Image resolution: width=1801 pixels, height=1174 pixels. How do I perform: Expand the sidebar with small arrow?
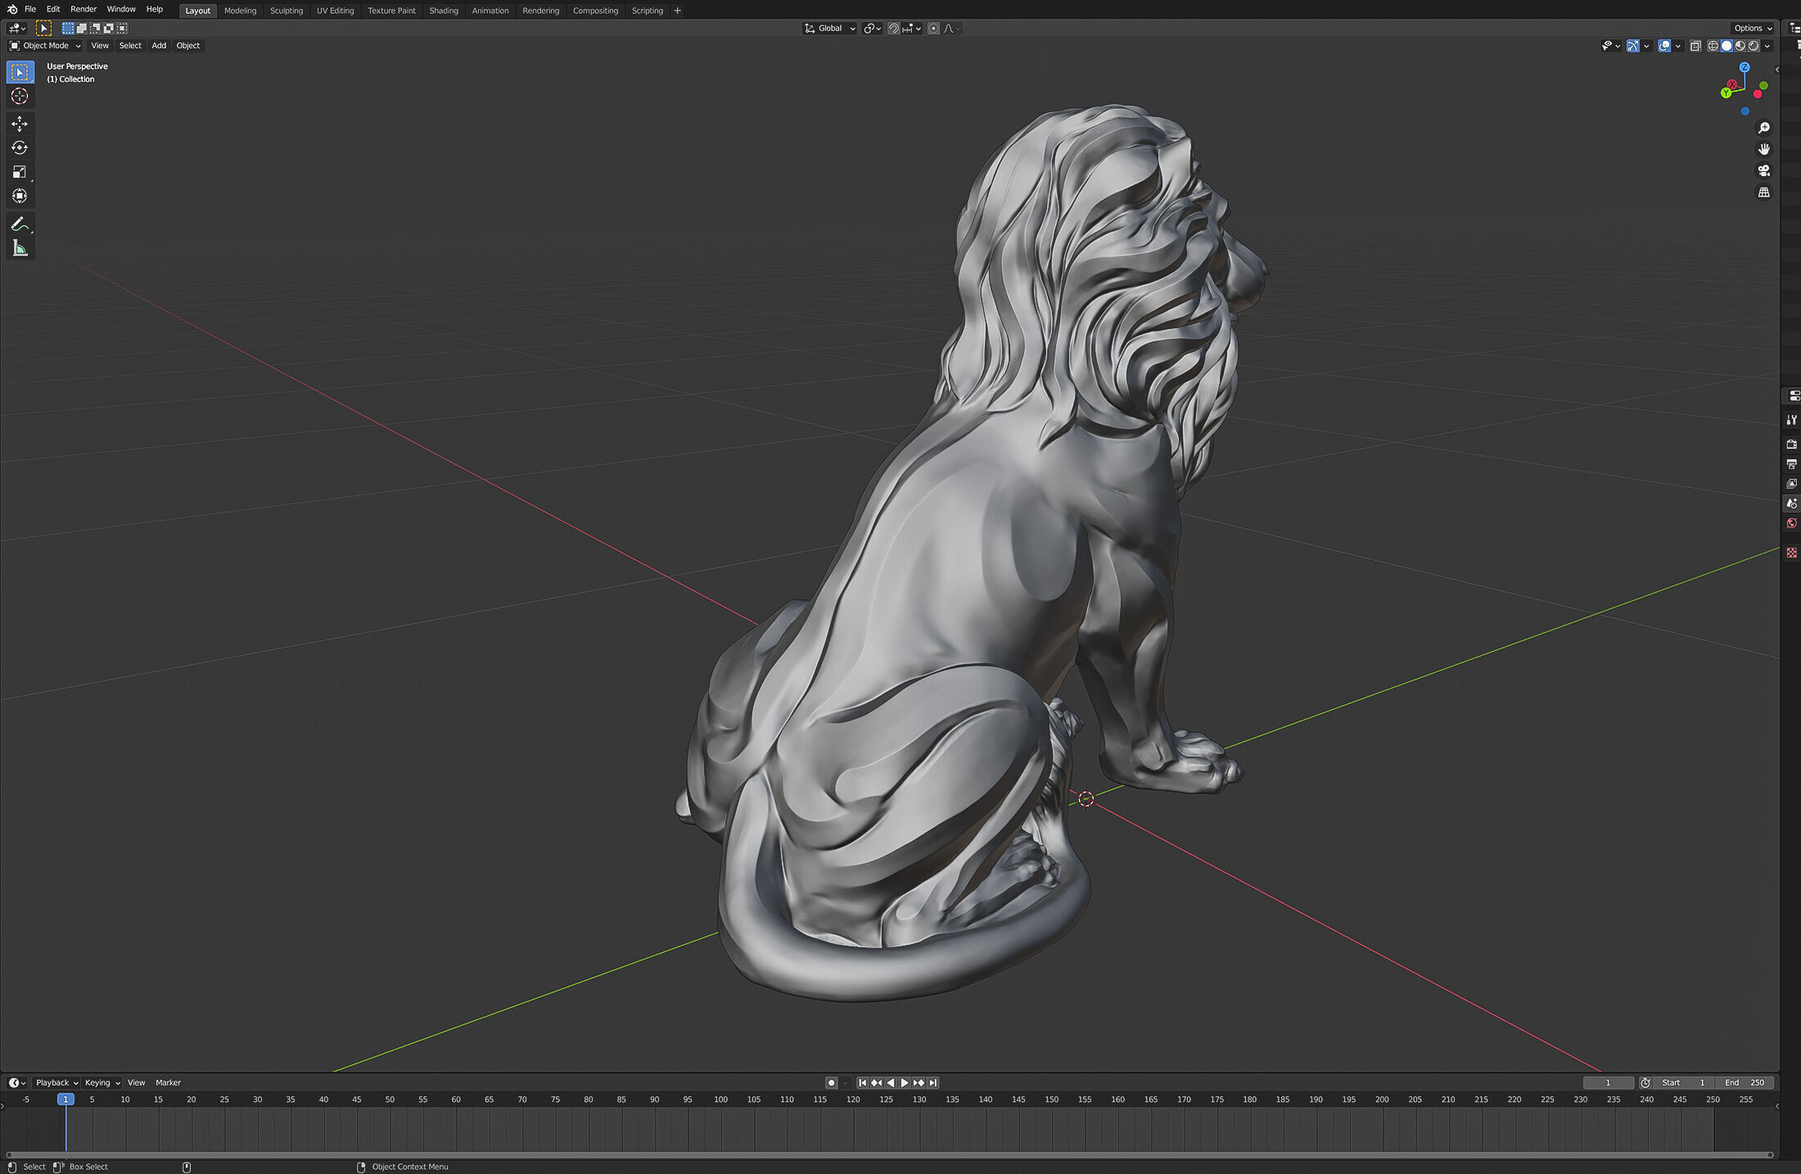(1776, 70)
